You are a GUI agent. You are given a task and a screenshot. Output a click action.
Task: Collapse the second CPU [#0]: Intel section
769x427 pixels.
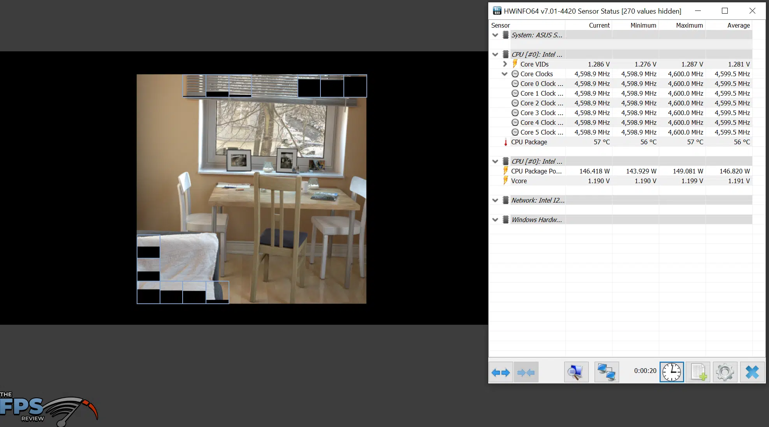[x=495, y=161]
